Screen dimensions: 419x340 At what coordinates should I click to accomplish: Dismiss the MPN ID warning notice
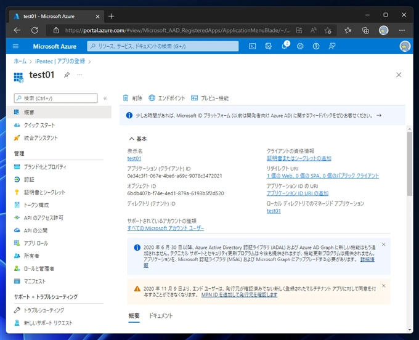[x=383, y=286]
